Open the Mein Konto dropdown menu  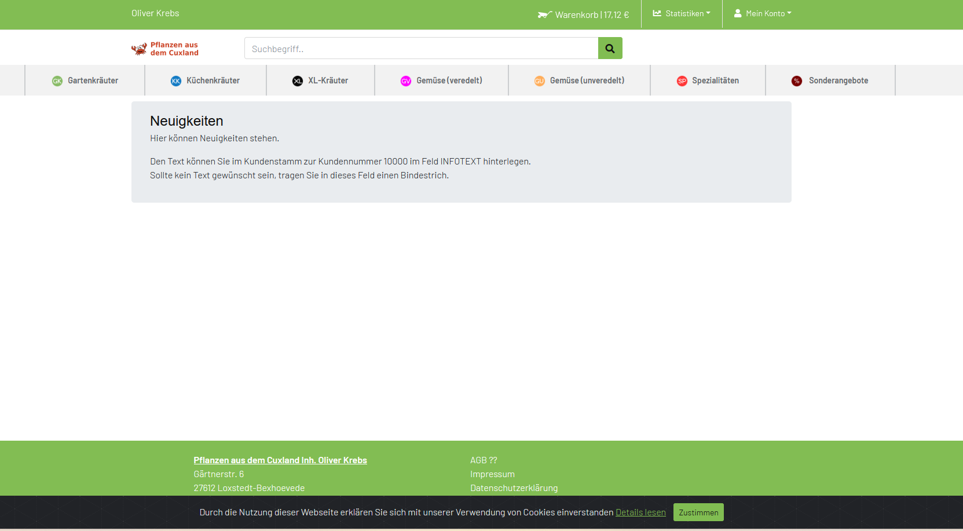pos(763,13)
